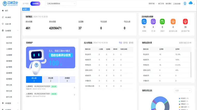The width and height of the screenshot is (197, 110).
Task: Open 物料仓库 in the sidebar
Action: [x=9, y=91]
